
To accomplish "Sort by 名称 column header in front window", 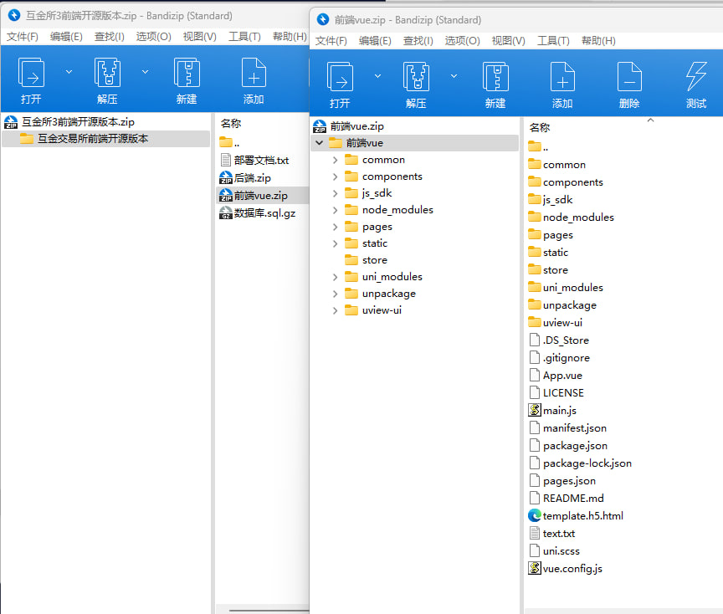I will 540,128.
